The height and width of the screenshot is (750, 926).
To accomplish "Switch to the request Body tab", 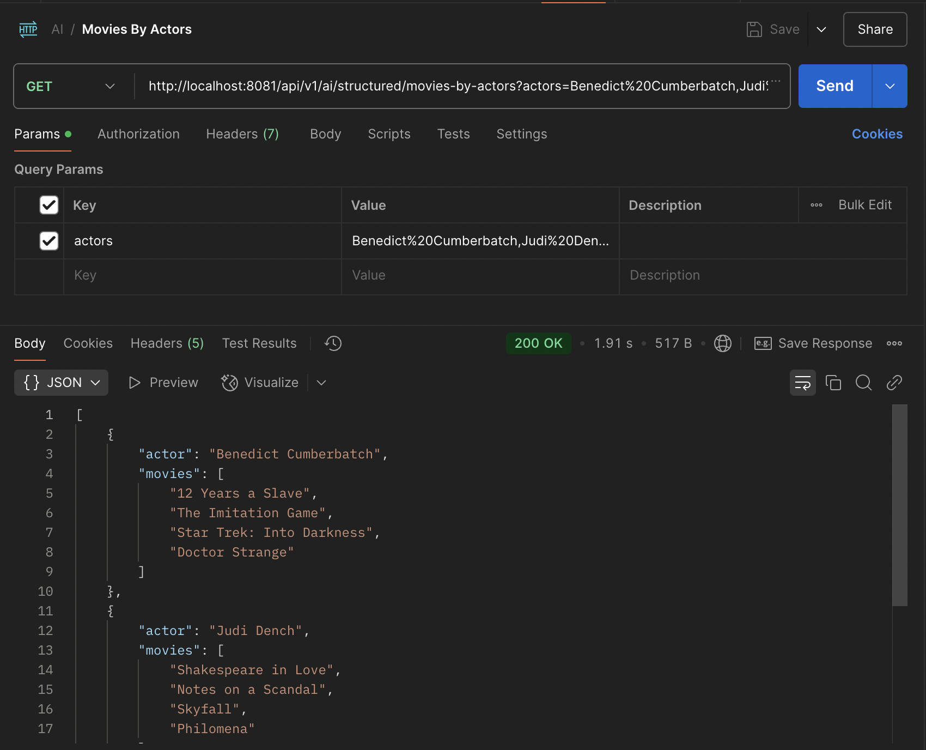I will pyautogui.click(x=326, y=134).
